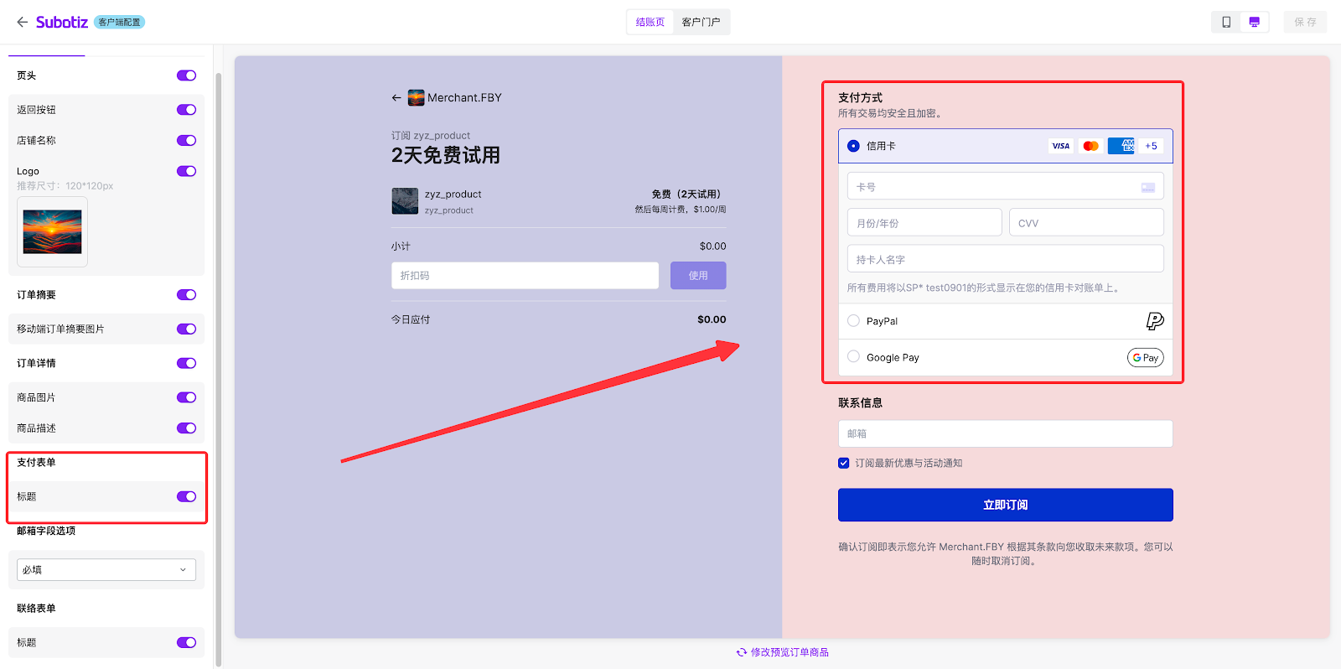Click the Logo sunset image thumbnail
The width and height of the screenshot is (1341, 669).
(x=52, y=231)
